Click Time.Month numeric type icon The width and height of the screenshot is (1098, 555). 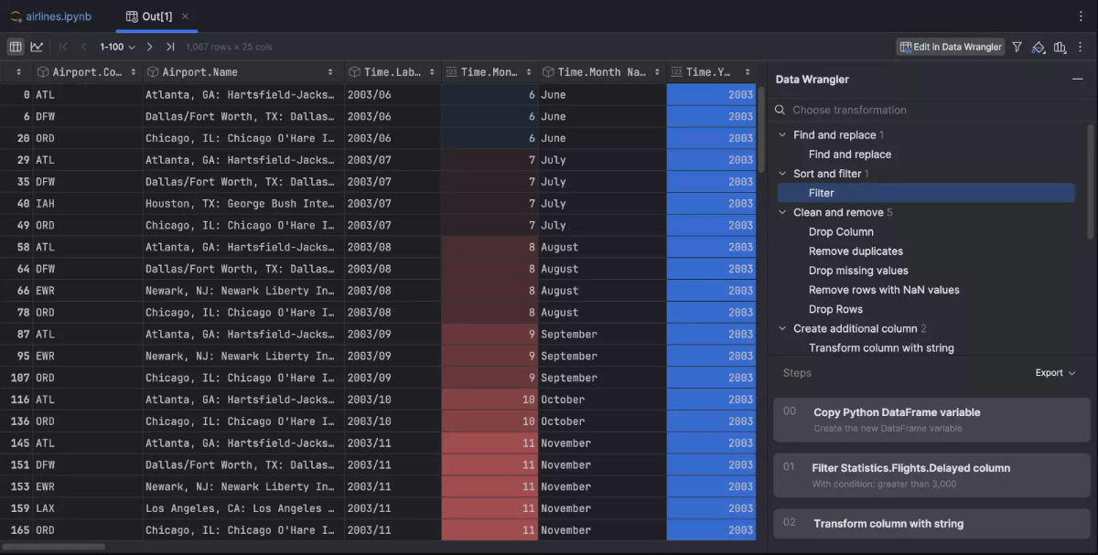451,72
